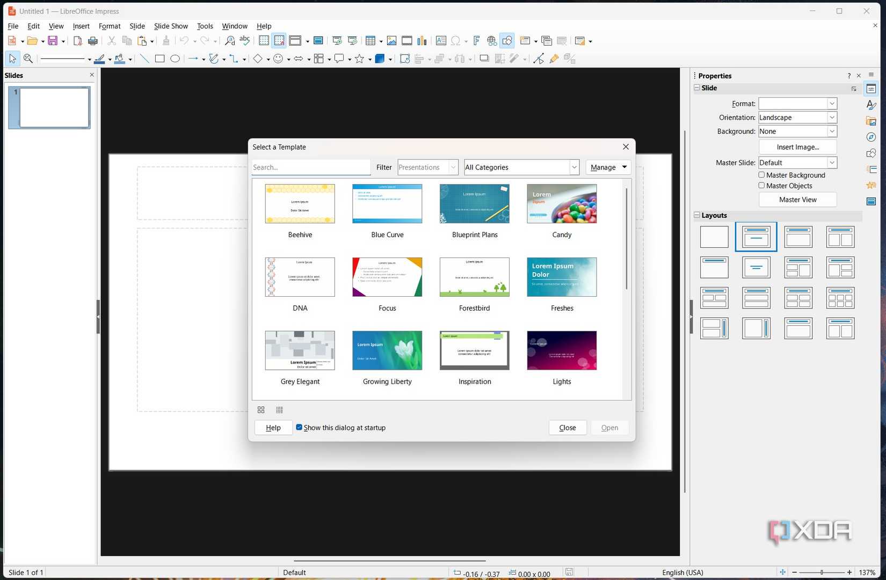Click Close in the template dialog
Image resolution: width=886 pixels, height=580 pixels.
[567, 428]
